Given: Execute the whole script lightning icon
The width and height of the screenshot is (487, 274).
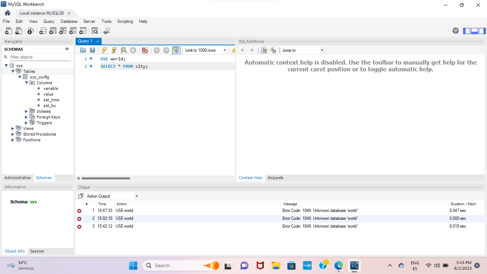Looking at the screenshot, I should click(x=104, y=50).
